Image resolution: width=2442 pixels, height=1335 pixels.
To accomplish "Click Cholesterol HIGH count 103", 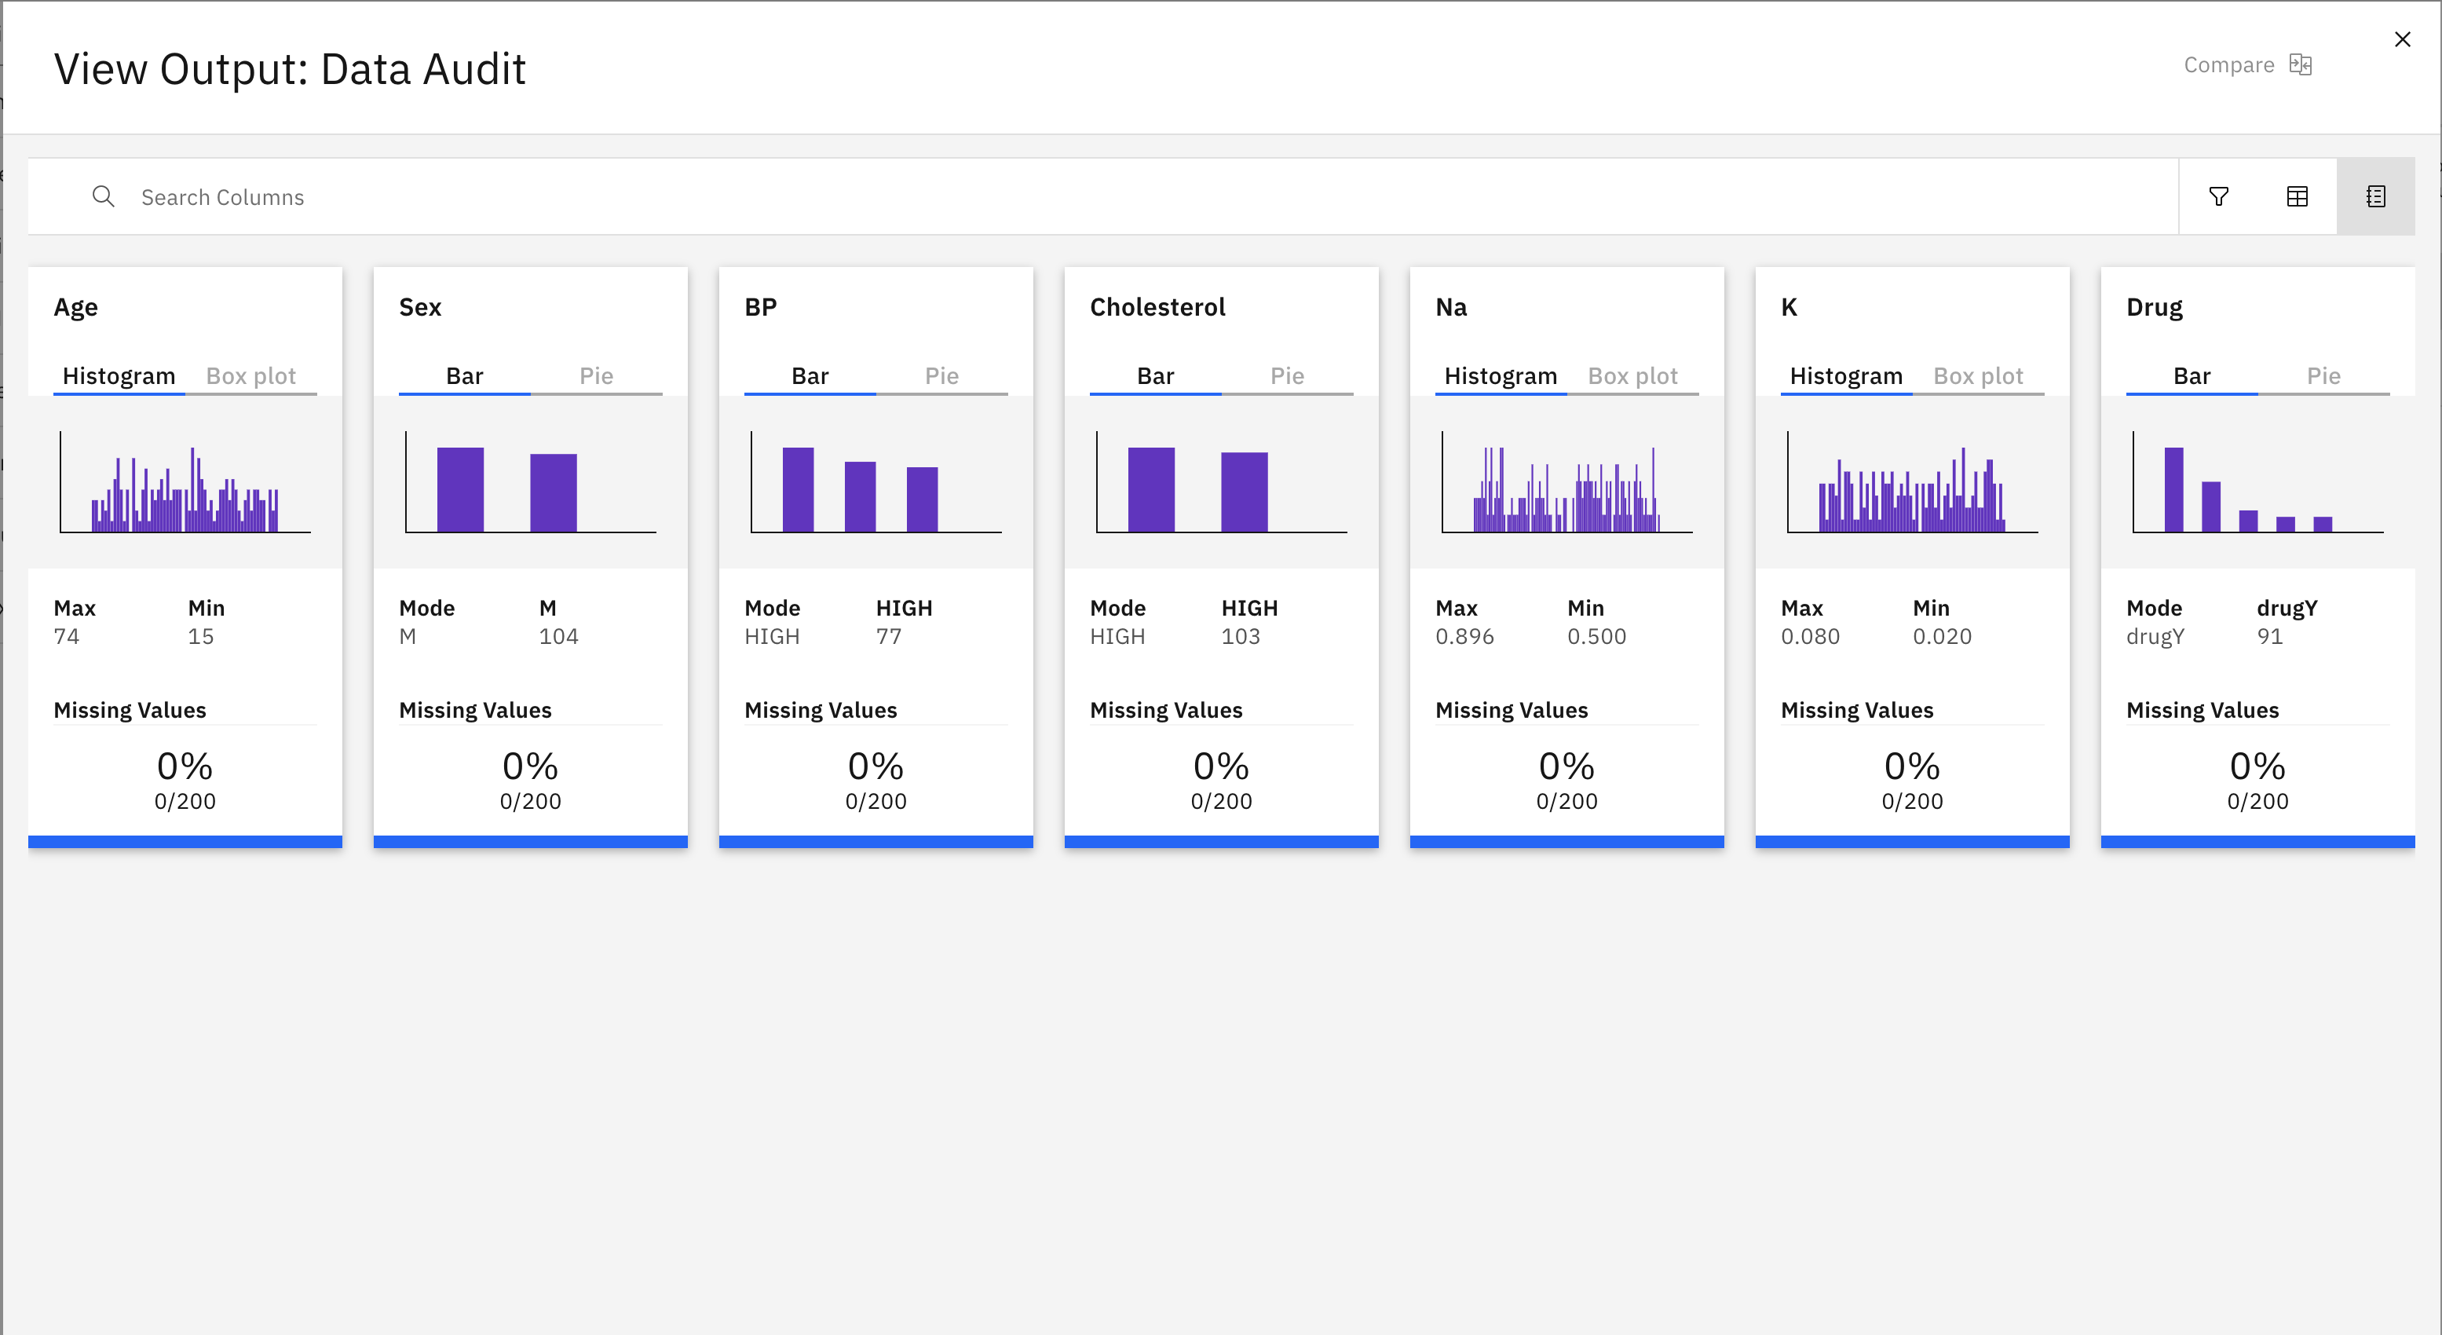I will (1241, 636).
